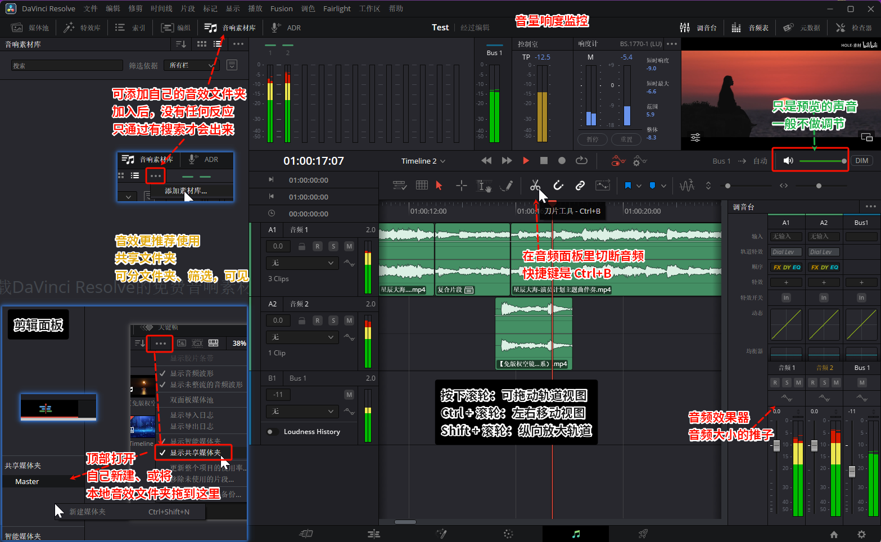
Task: Open the Timeline 2 dropdown
Action: [423, 161]
